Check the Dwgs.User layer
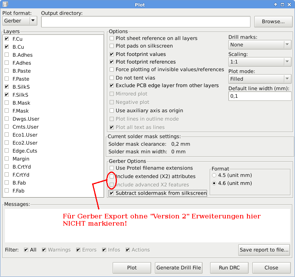Screen dimensions: 295x277 click(7, 119)
